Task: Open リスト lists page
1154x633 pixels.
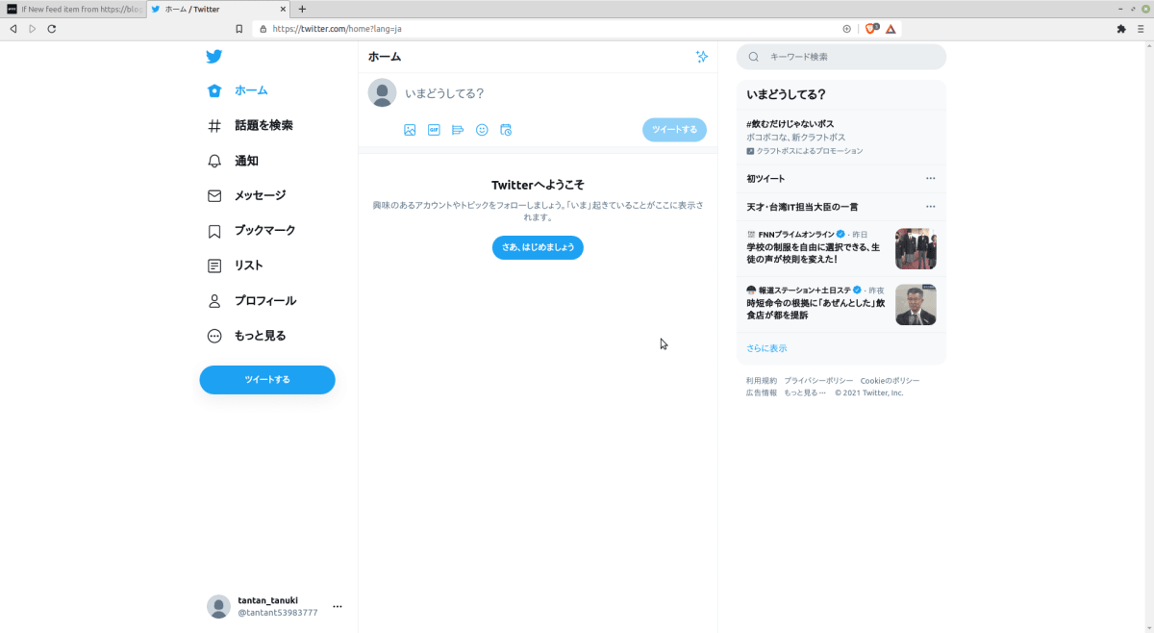Action: 235,266
